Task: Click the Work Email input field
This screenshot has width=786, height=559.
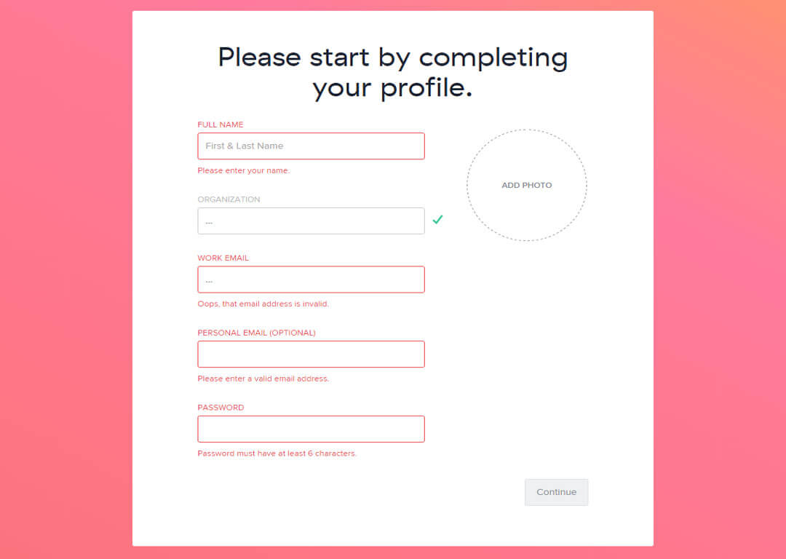Action: point(311,279)
